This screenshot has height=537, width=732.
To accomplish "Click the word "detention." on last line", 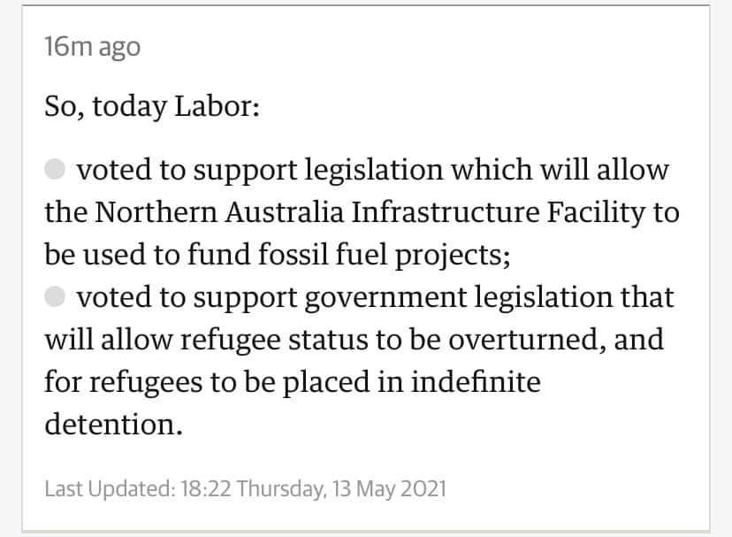I will [x=113, y=425].
